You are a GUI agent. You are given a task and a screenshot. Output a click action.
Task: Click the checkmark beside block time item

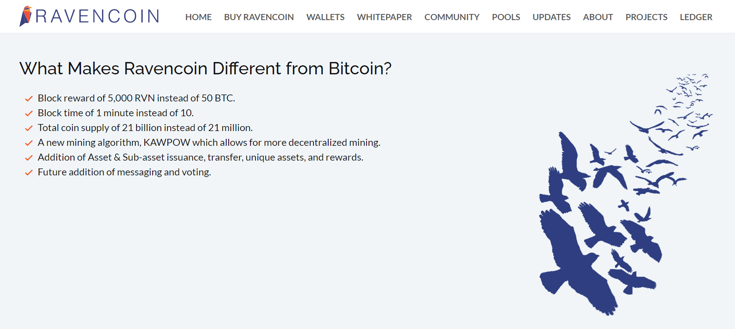click(x=29, y=113)
